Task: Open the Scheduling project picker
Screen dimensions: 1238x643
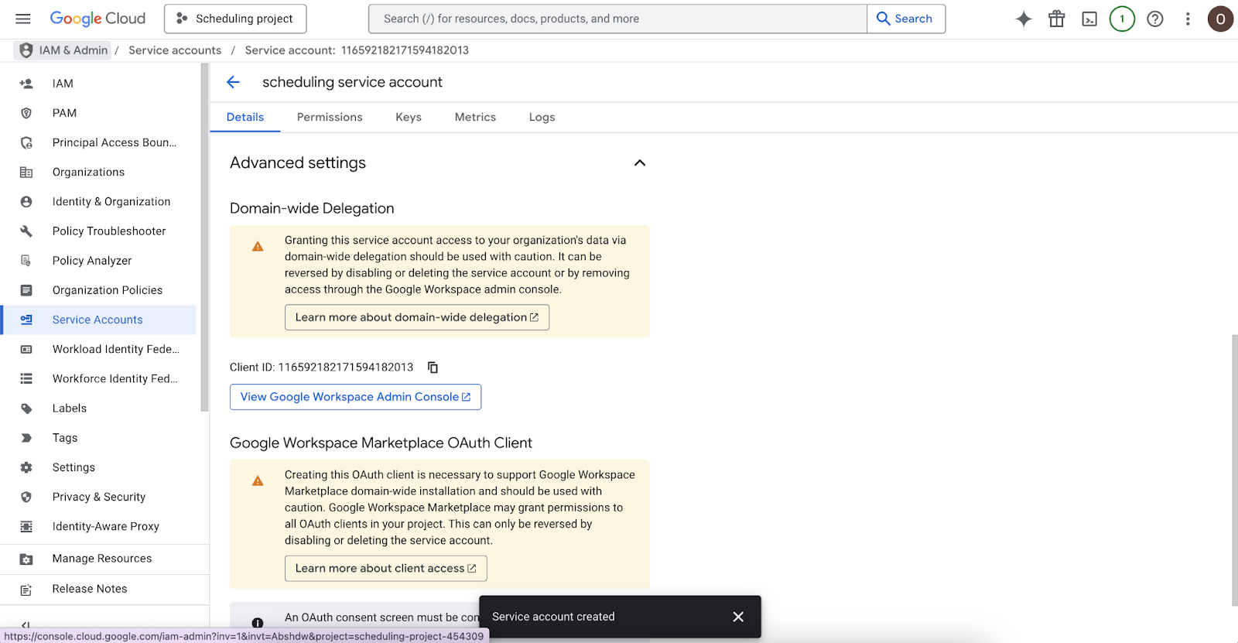Action: coord(235,19)
